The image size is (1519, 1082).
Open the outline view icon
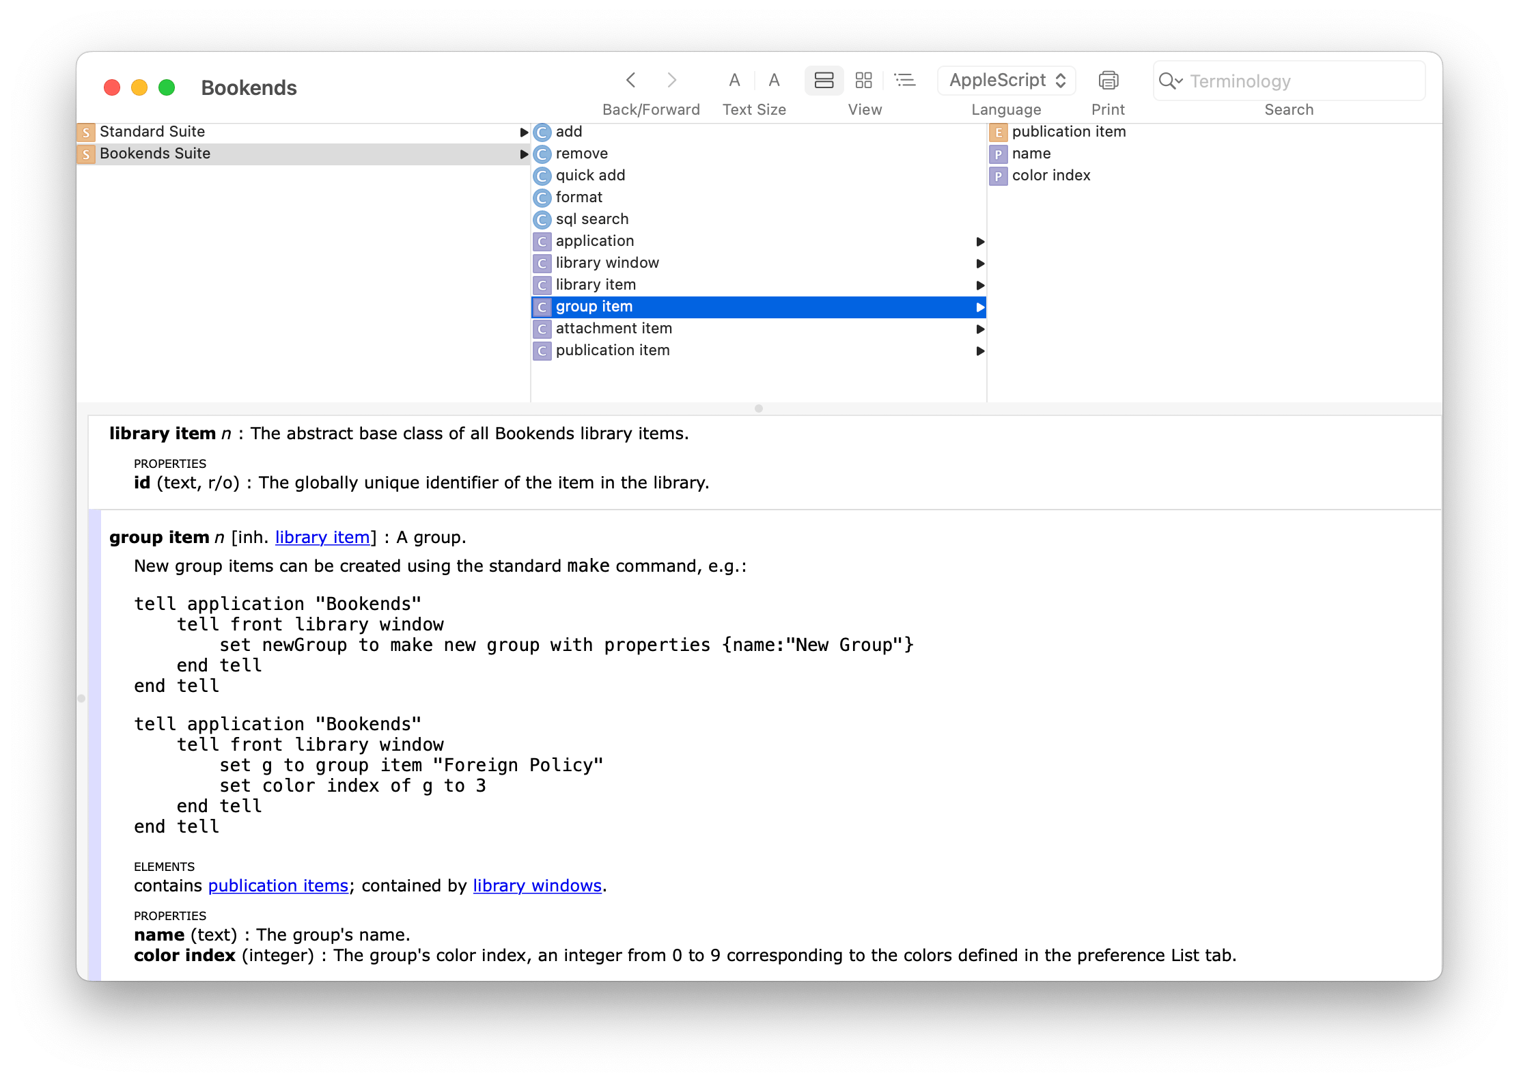[905, 80]
